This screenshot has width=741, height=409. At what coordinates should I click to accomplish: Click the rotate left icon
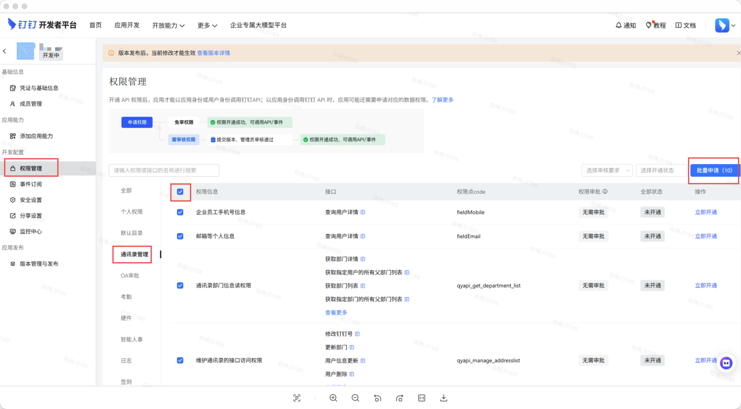click(377, 398)
